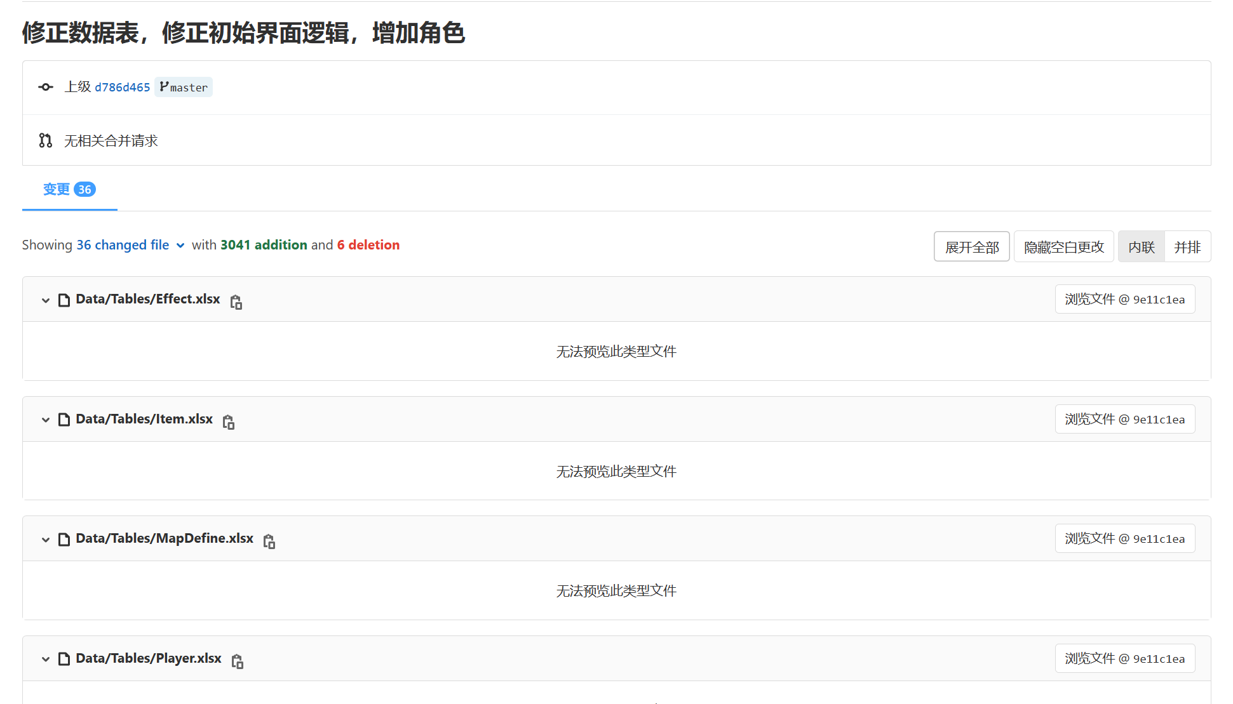
Task: Collapse the Effect.xlsx diff section
Action: coord(46,300)
